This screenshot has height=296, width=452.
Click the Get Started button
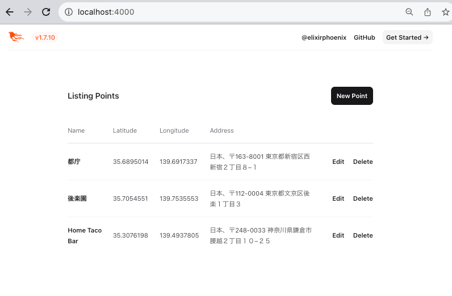pos(407,37)
